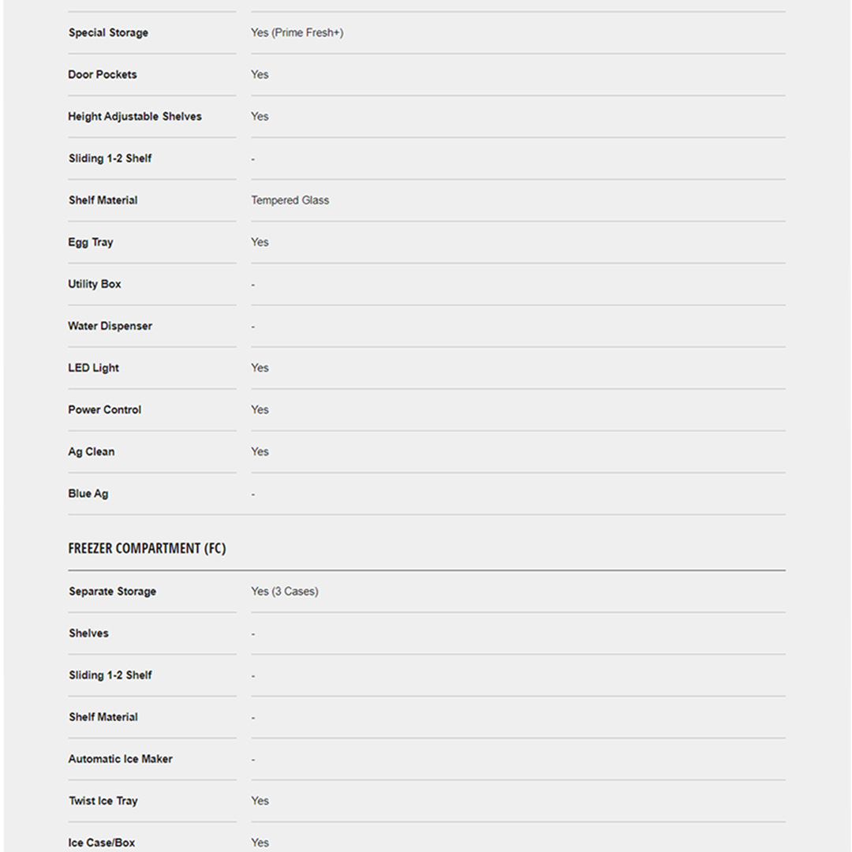Click the Special Storage label

click(108, 33)
